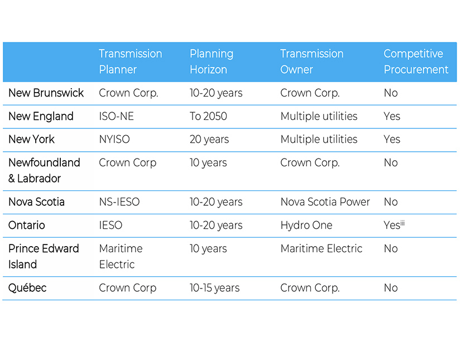Select the New York row label

[31, 139]
